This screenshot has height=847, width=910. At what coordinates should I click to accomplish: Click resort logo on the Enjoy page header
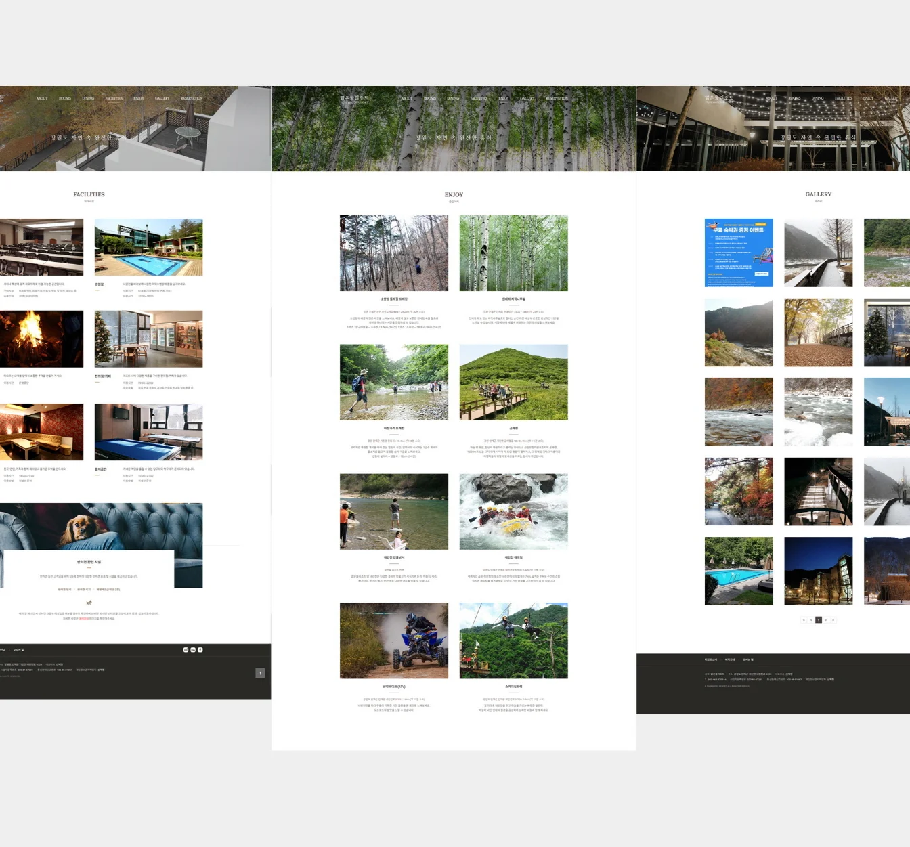pyautogui.click(x=354, y=99)
